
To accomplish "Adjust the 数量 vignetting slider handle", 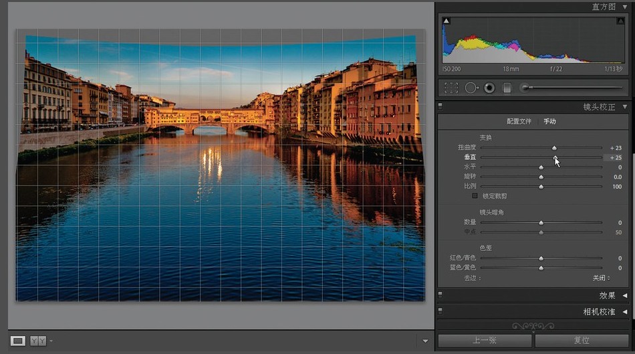I will click(x=541, y=223).
